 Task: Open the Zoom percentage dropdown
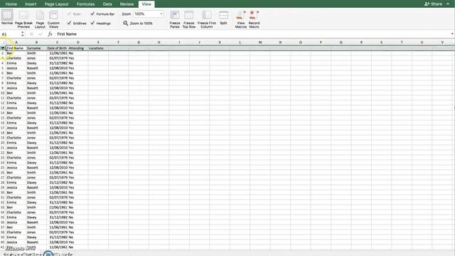(x=161, y=14)
